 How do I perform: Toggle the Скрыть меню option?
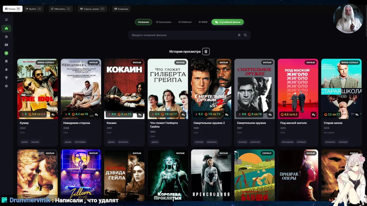click(92, 9)
